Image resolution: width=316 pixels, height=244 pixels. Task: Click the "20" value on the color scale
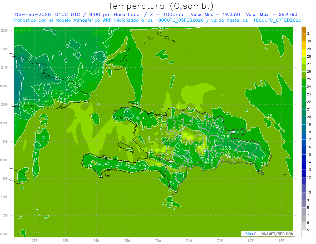pos(309,117)
